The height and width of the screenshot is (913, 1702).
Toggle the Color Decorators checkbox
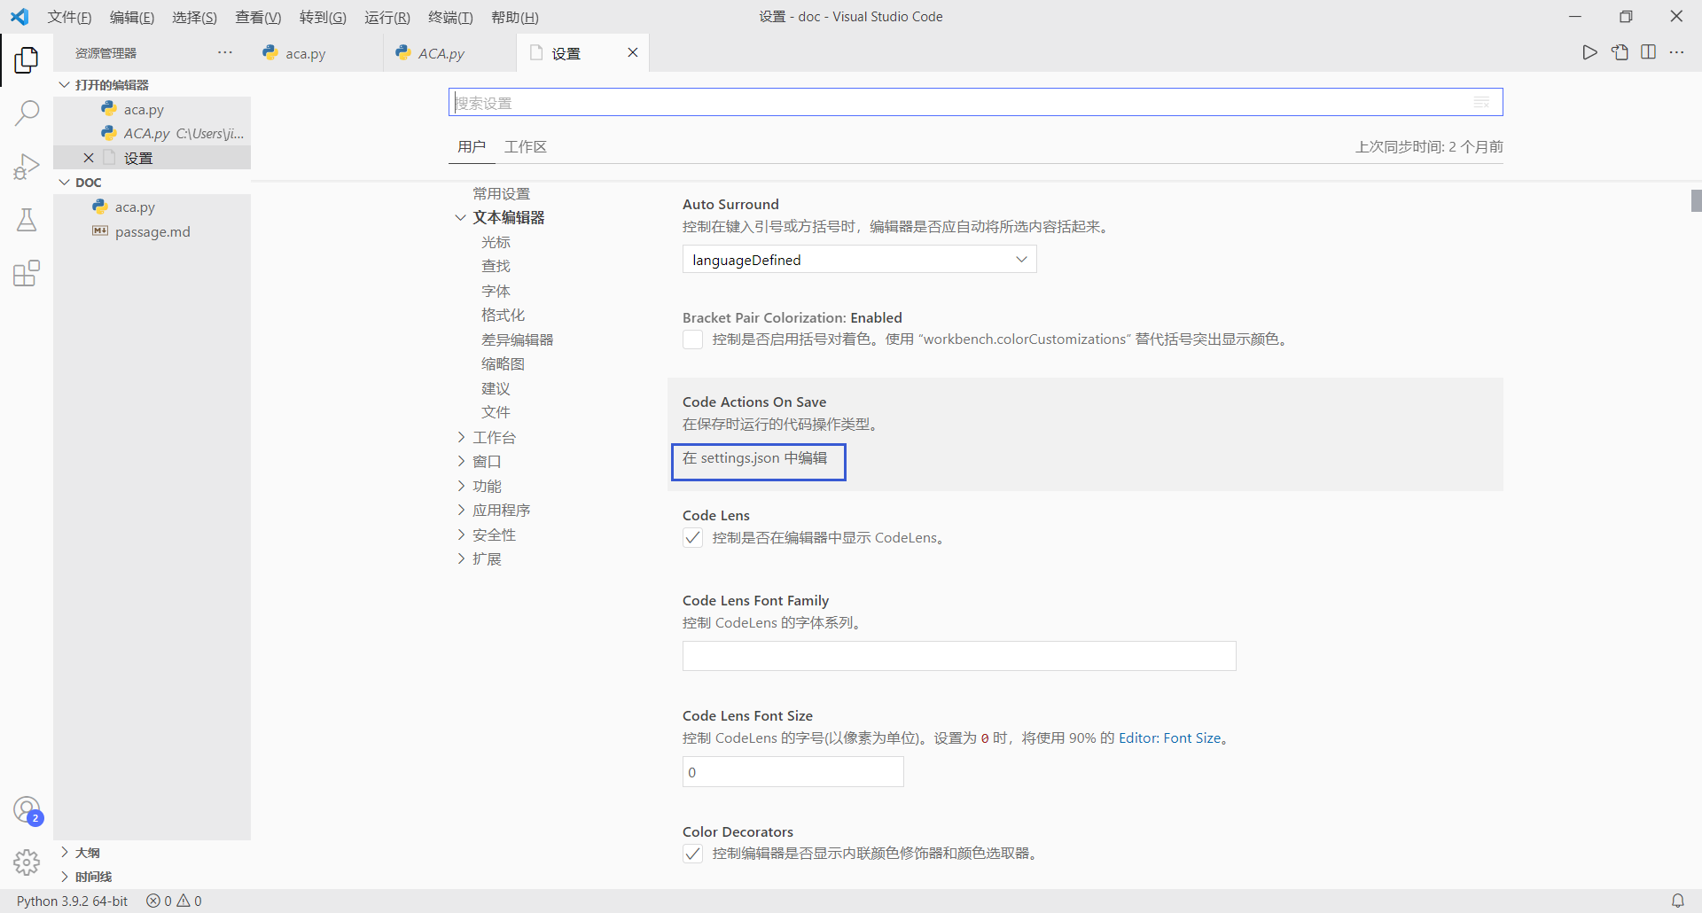pos(693,854)
